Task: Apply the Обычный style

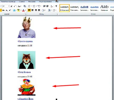Action: tap(64, 8)
